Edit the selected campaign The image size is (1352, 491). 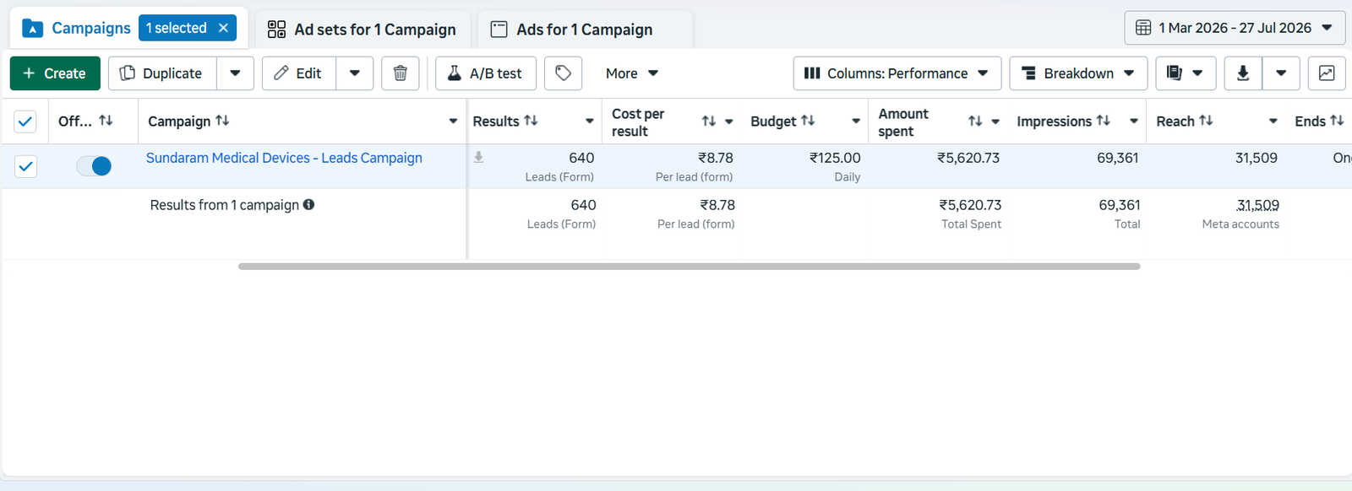(298, 73)
